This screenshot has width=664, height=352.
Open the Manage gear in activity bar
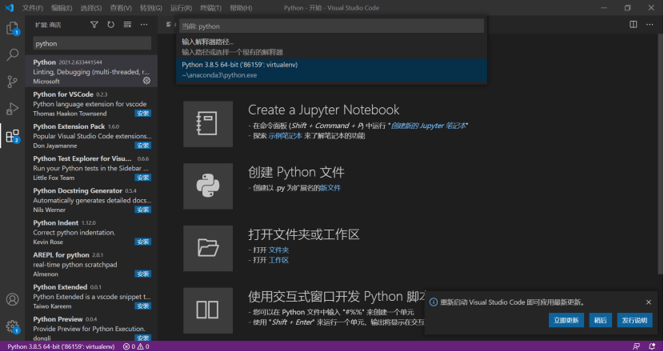coord(12,326)
